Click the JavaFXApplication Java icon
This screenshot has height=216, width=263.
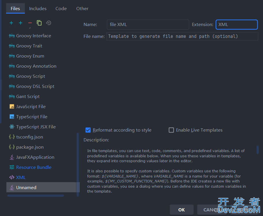[12, 157]
